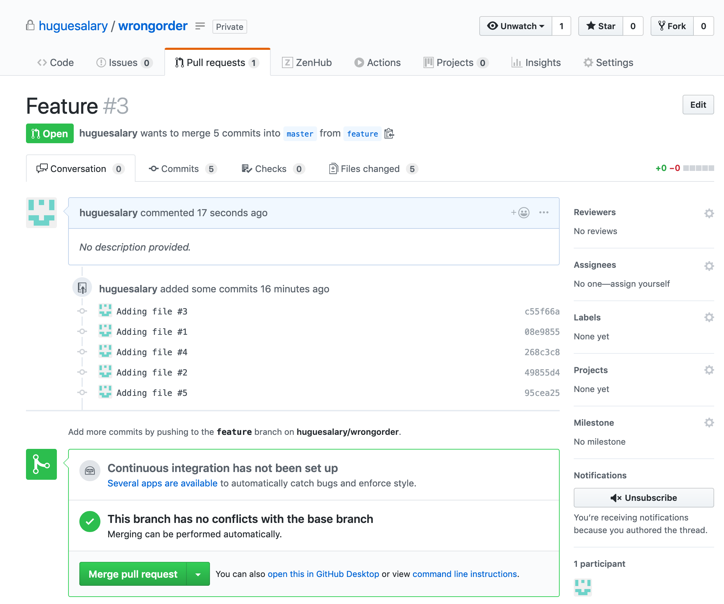Open repository Settings tab

pos(608,62)
